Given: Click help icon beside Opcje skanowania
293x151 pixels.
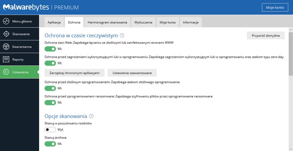Looking at the screenshot, I should [x=91, y=116].
